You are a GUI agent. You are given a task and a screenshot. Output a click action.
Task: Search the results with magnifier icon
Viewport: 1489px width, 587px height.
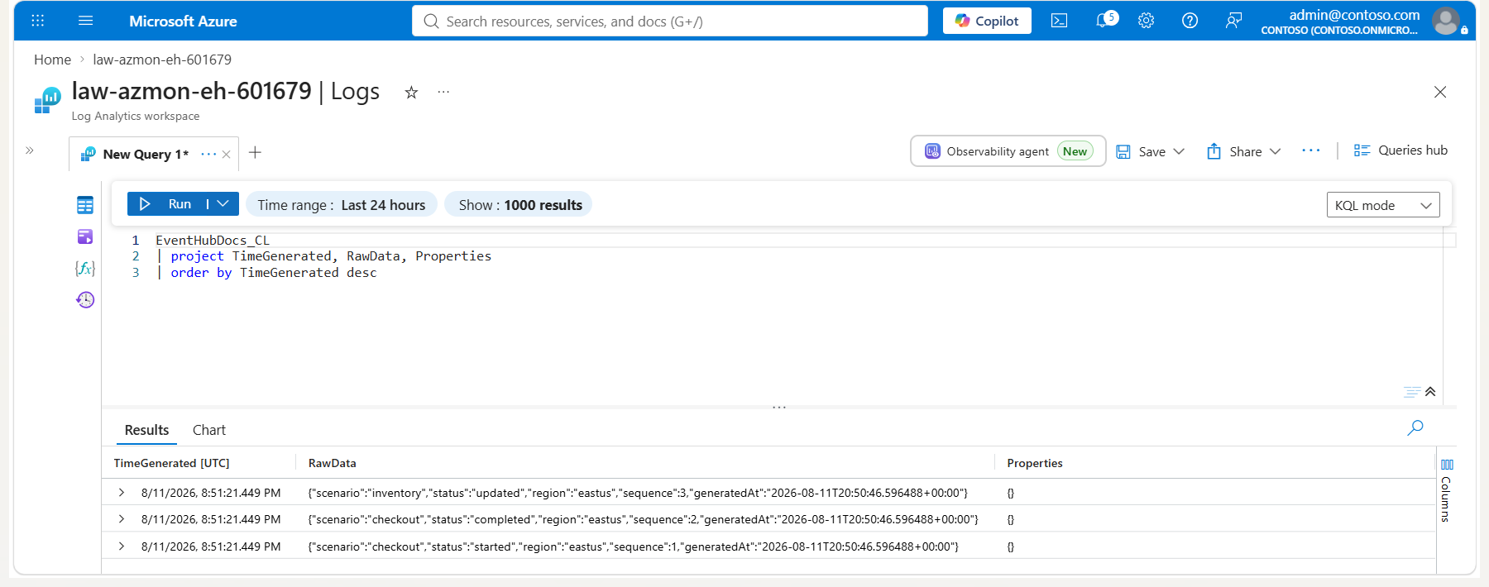[x=1415, y=427]
